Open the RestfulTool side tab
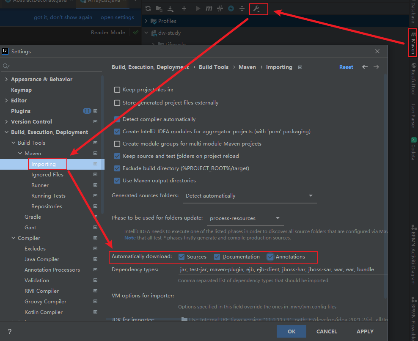 tap(413, 79)
